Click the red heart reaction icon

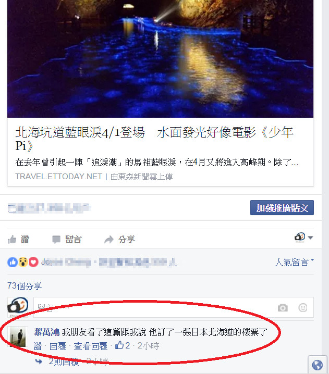(x=34, y=262)
